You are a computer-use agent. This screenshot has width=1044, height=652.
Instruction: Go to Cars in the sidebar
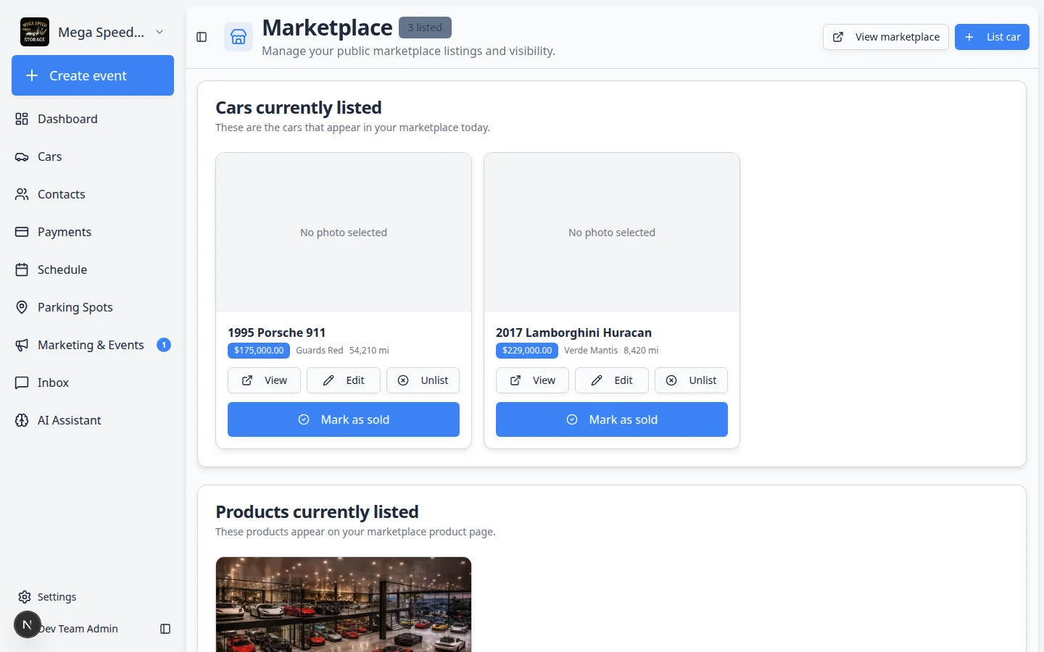(x=93, y=156)
